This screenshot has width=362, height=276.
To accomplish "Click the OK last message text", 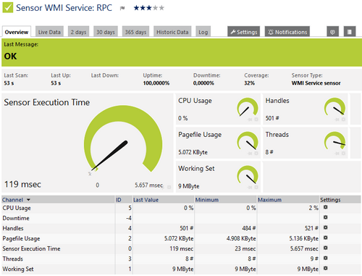I will coord(10,57).
